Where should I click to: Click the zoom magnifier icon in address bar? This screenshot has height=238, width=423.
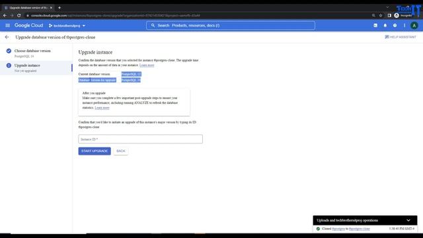tap(373, 15)
